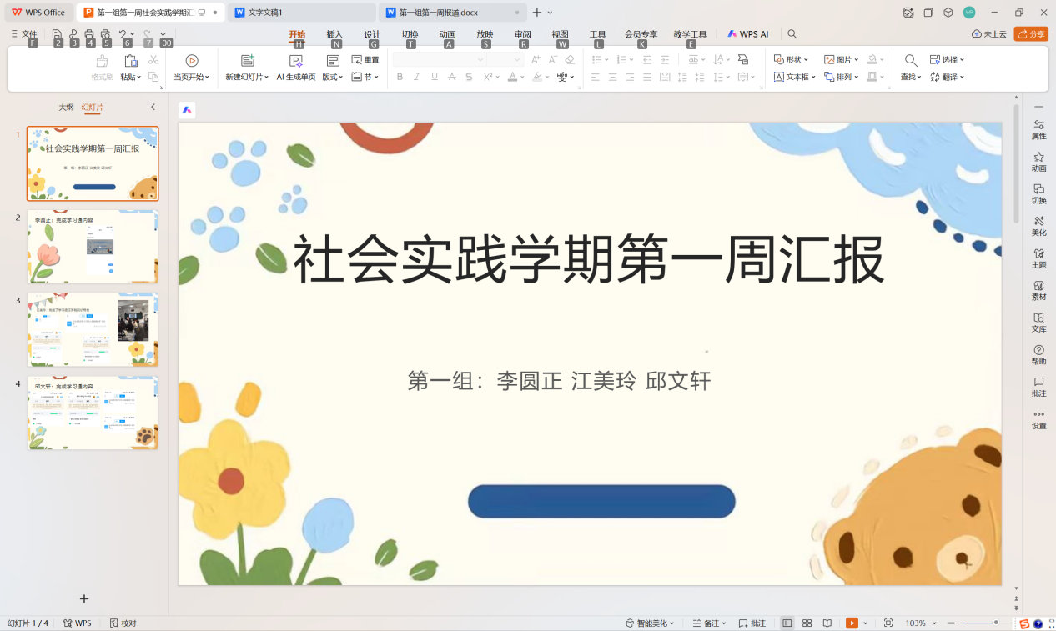Select slide 3 thumbnail in slide panel
1056x631 pixels.
[93, 329]
